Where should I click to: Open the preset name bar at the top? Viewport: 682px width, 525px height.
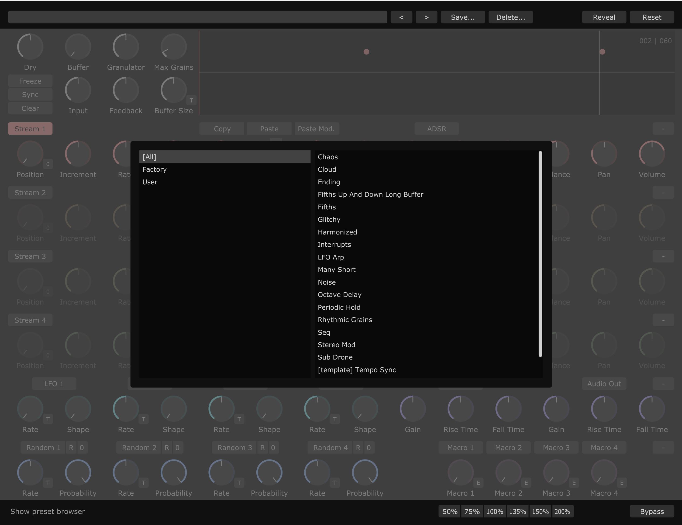(x=197, y=17)
